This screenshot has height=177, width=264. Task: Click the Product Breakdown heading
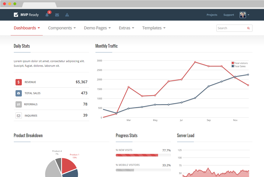(x=28, y=135)
